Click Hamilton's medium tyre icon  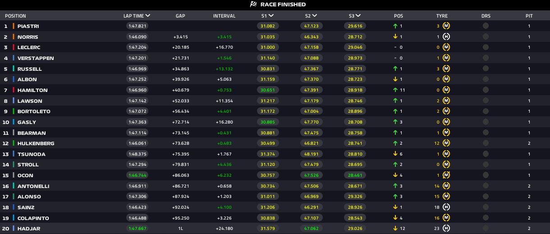point(446,90)
